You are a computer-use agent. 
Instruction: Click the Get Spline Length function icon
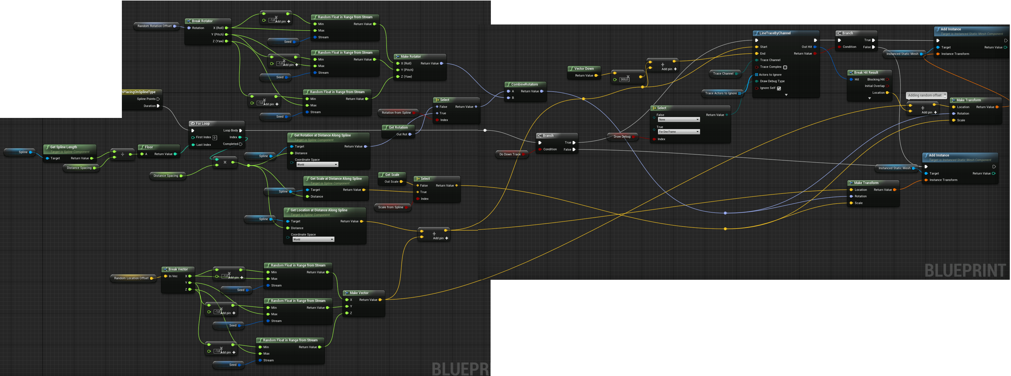(x=48, y=147)
